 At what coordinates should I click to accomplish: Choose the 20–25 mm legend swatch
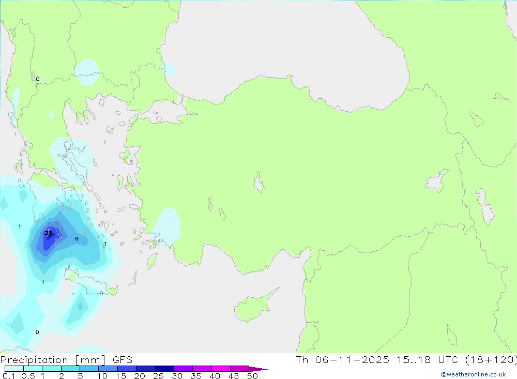coord(146,369)
